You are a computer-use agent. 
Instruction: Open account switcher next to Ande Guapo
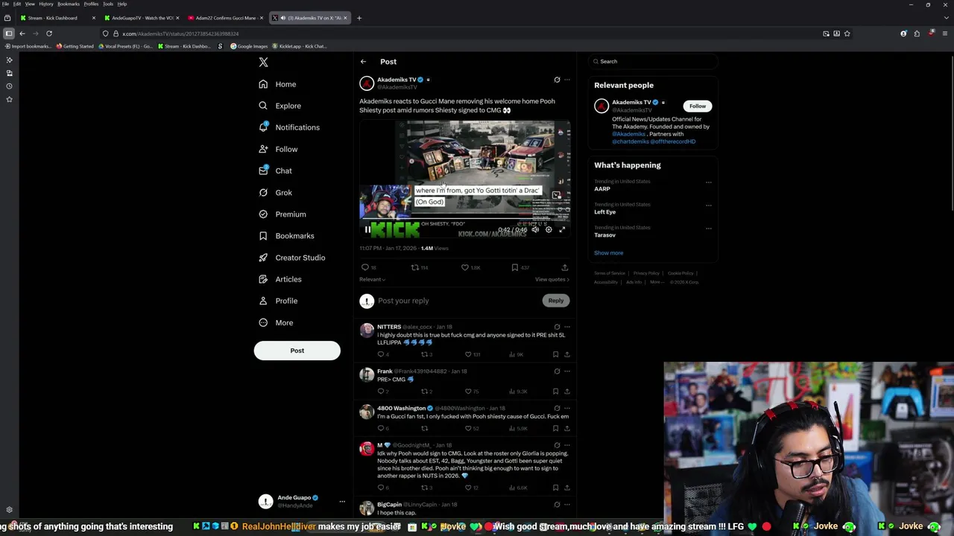(x=342, y=502)
